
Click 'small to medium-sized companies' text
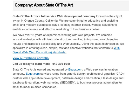point(35,87)
